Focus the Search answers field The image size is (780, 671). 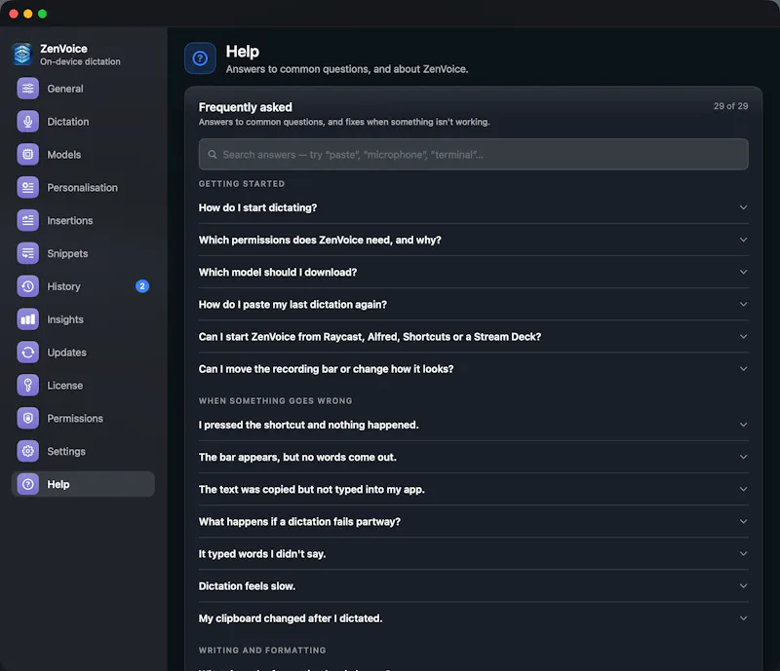click(473, 155)
